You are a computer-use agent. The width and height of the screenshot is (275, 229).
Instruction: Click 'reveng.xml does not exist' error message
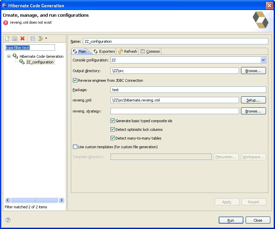pyautogui.click(x=31, y=22)
